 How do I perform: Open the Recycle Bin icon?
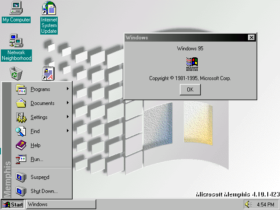(16, 73)
